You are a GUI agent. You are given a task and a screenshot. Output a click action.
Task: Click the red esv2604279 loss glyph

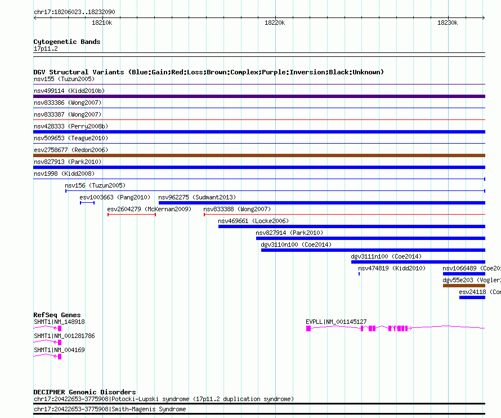[132, 215]
